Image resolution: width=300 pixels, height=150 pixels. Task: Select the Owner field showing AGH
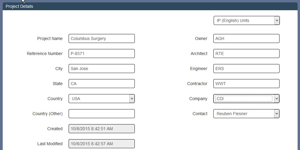pos(246,38)
